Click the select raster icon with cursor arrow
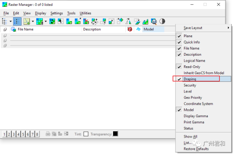The image size is (233, 154). coord(61,22)
